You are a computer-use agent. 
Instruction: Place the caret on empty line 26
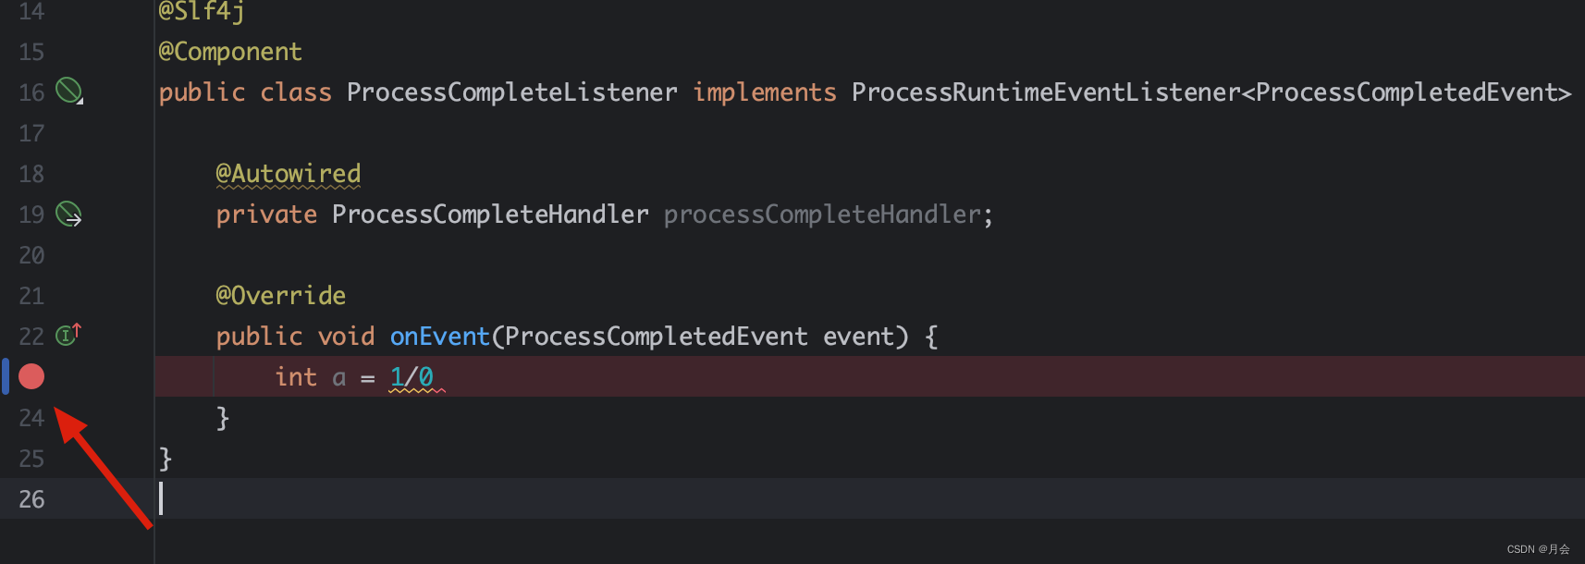coord(555,499)
